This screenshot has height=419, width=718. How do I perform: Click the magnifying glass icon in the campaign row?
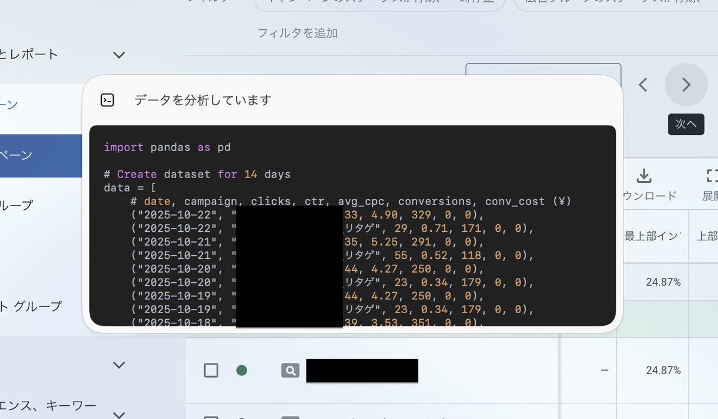click(x=290, y=371)
